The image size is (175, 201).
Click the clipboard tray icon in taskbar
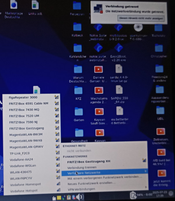[x=69, y=198]
